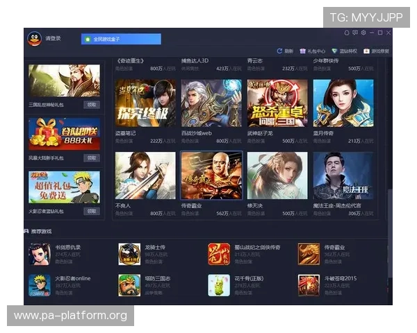The image size is (417, 333).
Task: Click the chat message icon in title bar
Action: coord(355,33)
